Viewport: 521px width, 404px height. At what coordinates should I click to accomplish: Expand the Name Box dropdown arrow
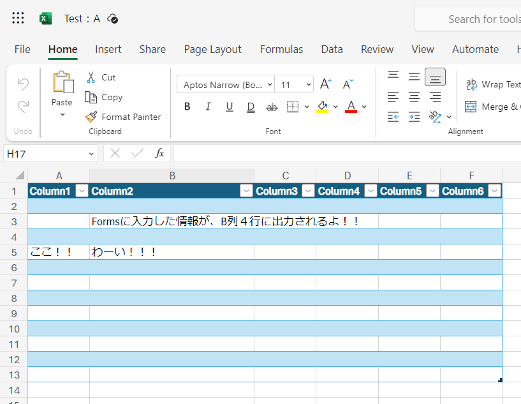[91, 154]
